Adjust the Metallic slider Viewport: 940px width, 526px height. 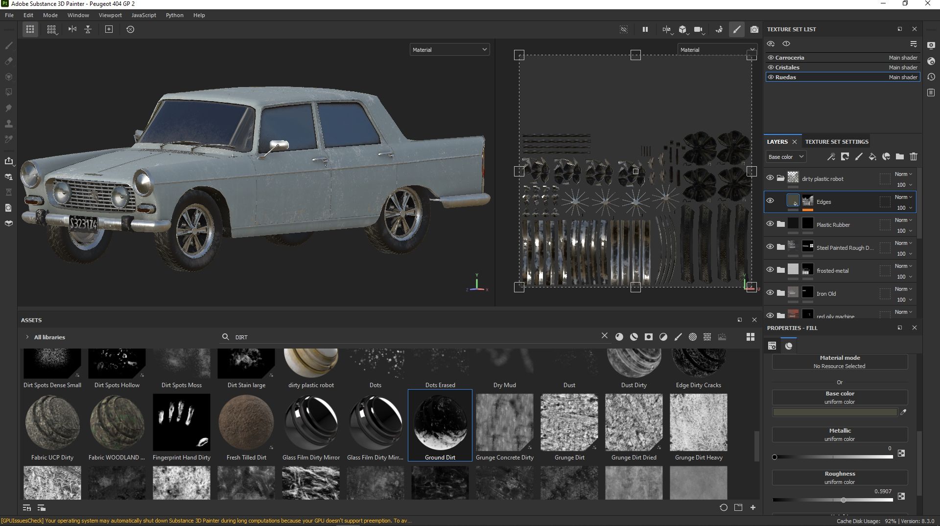point(833,457)
